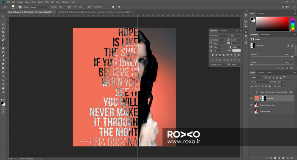Click the text color swatch in Character panel
The height and width of the screenshot is (160, 297).
click(236, 51)
